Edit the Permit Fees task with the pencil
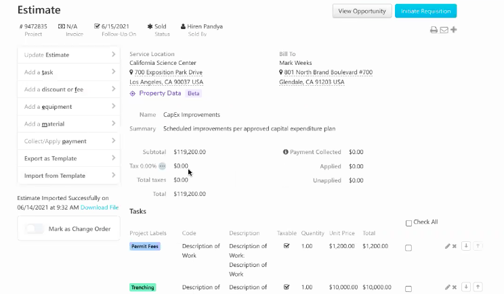Viewport: 504px width, 294px height. 447,246
